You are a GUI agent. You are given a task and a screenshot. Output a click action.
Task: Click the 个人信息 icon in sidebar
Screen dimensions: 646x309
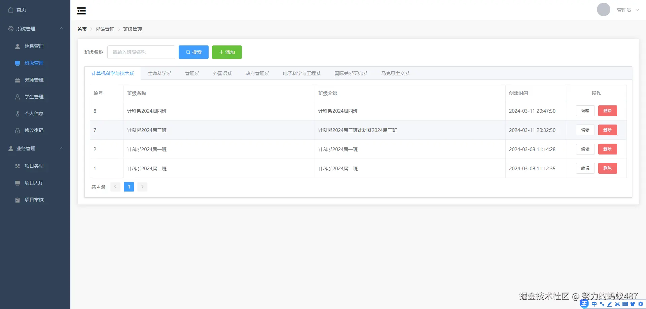(x=17, y=114)
